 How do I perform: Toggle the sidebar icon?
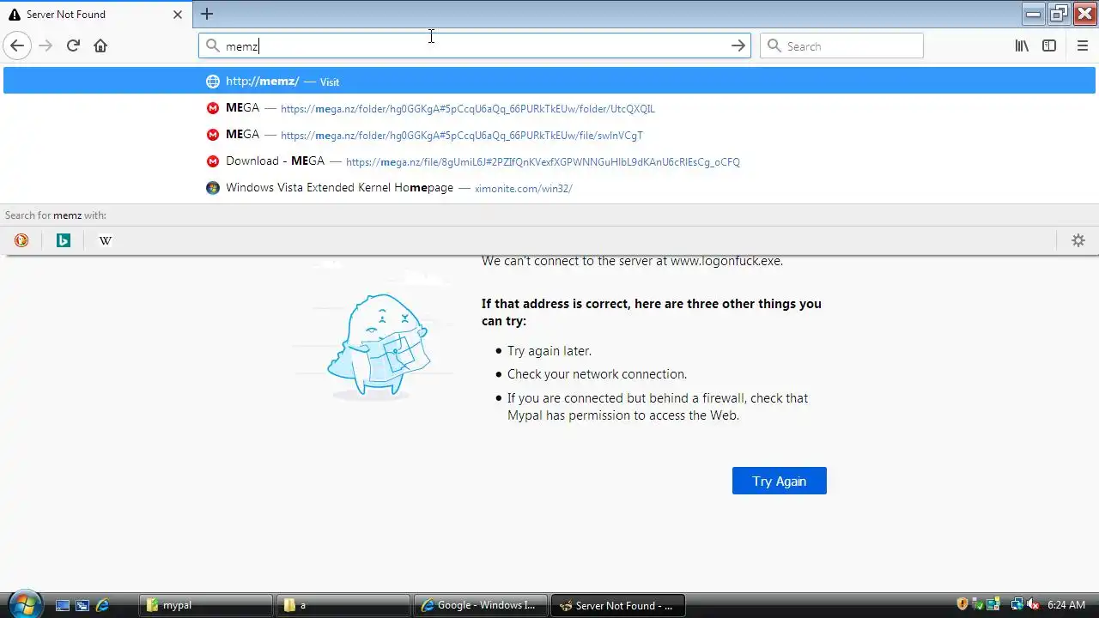click(x=1049, y=46)
